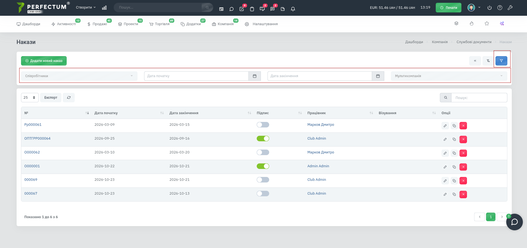The width and height of the screenshot is (527, 248).
Task: Click the clear filter icon button
Action: [x=488, y=61]
